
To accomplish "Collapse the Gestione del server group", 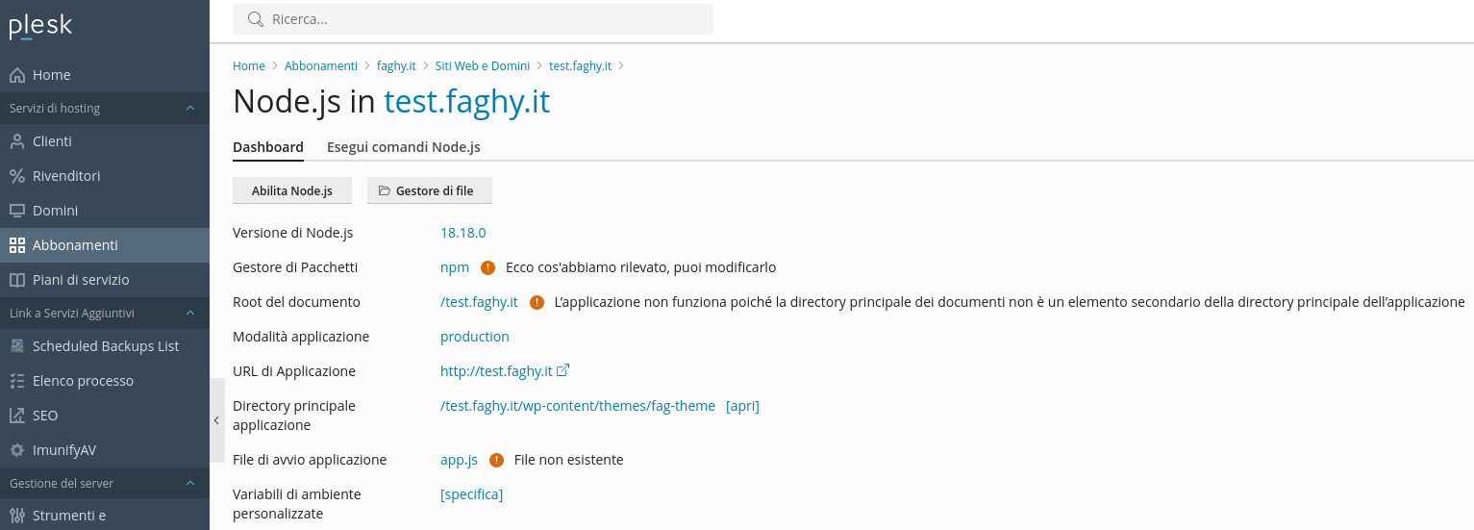I will pos(190,484).
